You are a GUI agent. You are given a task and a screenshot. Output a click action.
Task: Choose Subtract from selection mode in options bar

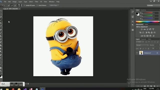[x=15, y=5]
